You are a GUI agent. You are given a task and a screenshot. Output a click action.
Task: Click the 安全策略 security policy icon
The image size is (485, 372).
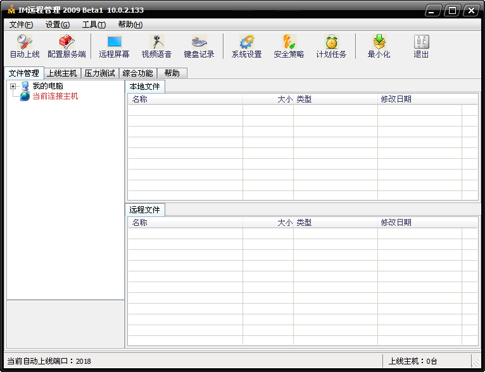[x=289, y=46]
